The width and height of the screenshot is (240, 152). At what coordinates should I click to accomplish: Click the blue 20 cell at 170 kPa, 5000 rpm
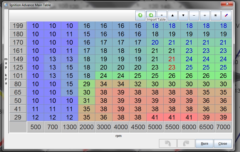point(155,42)
